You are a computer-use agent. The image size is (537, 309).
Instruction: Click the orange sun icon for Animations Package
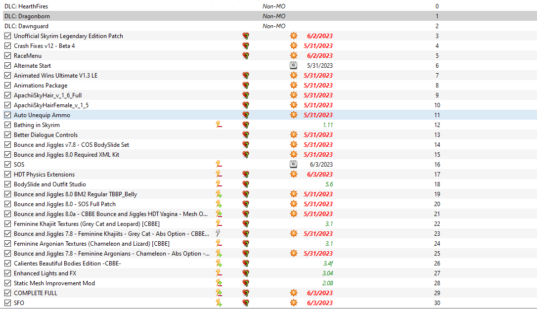tap(294, 86)
